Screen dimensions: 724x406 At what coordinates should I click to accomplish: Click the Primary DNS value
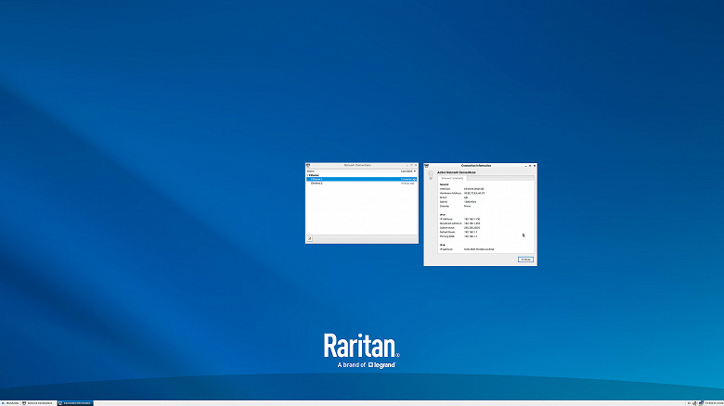coord(471,236)
